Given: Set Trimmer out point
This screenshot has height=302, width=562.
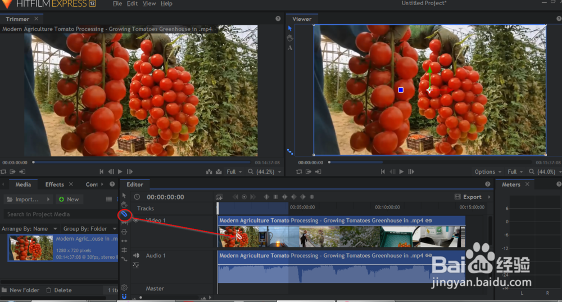Looking at the screenshot, I should click(22, 172).
